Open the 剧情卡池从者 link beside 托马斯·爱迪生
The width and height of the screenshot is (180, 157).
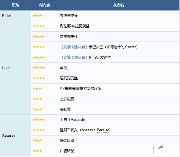coord(74,57)
